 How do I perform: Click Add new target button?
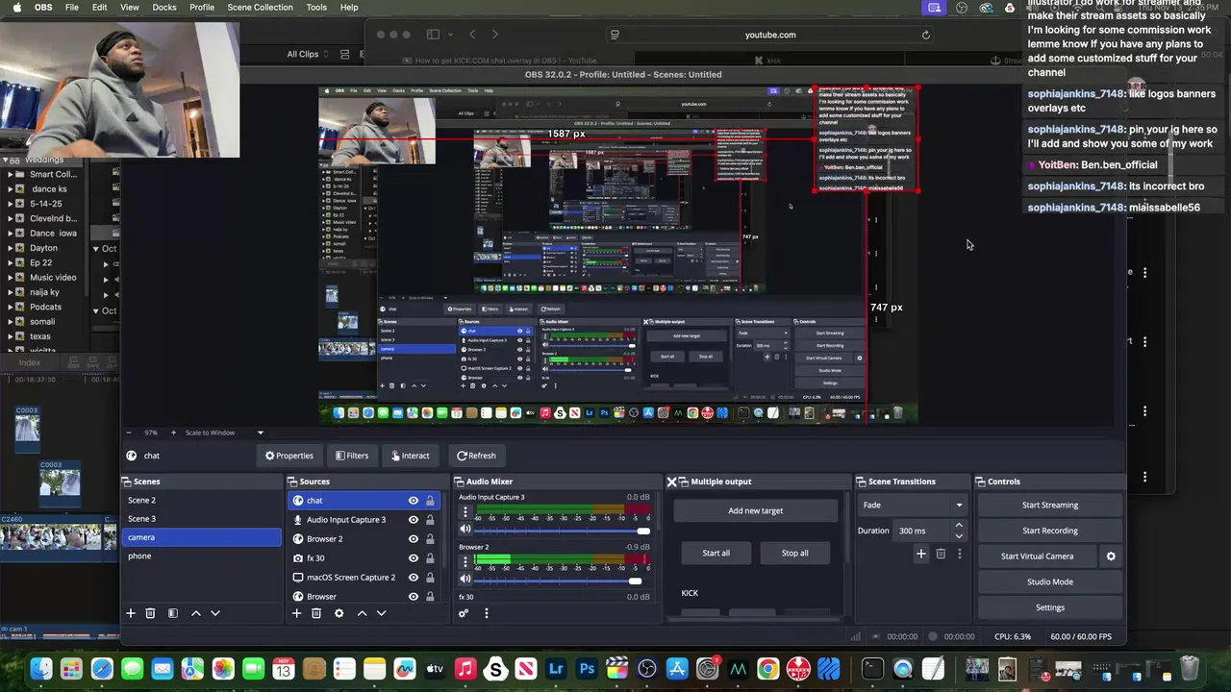click(756, 510)
